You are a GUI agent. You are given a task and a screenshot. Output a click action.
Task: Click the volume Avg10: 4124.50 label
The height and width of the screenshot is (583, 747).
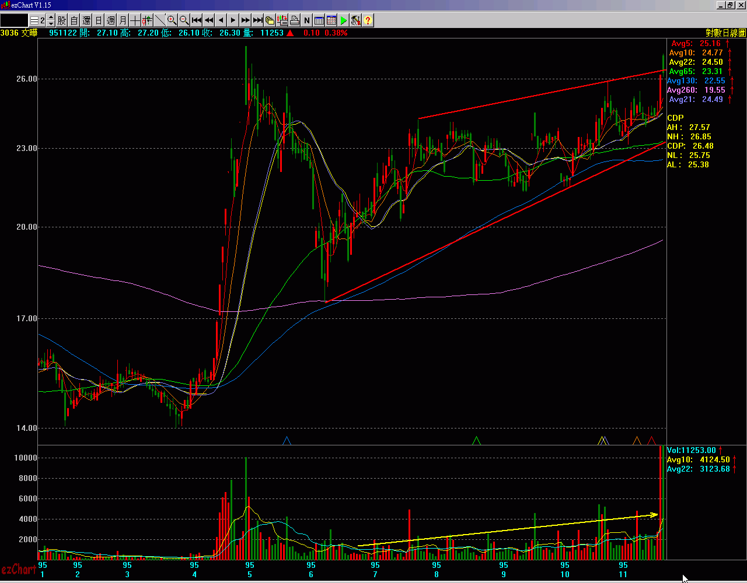pyautogui.click(x=699, y=459)
